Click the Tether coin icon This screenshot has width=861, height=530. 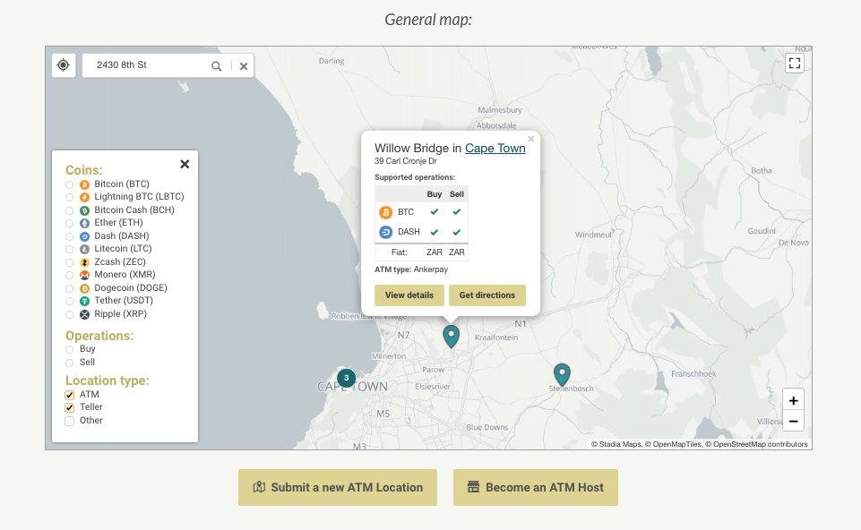pyautogui.click(x=84, y=301)
